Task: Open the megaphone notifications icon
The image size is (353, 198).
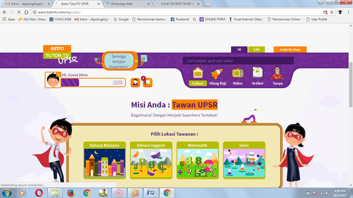Action: [x=148, y=82]
